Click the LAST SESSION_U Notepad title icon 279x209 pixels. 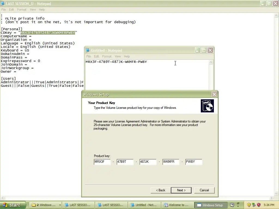[3, 4]
